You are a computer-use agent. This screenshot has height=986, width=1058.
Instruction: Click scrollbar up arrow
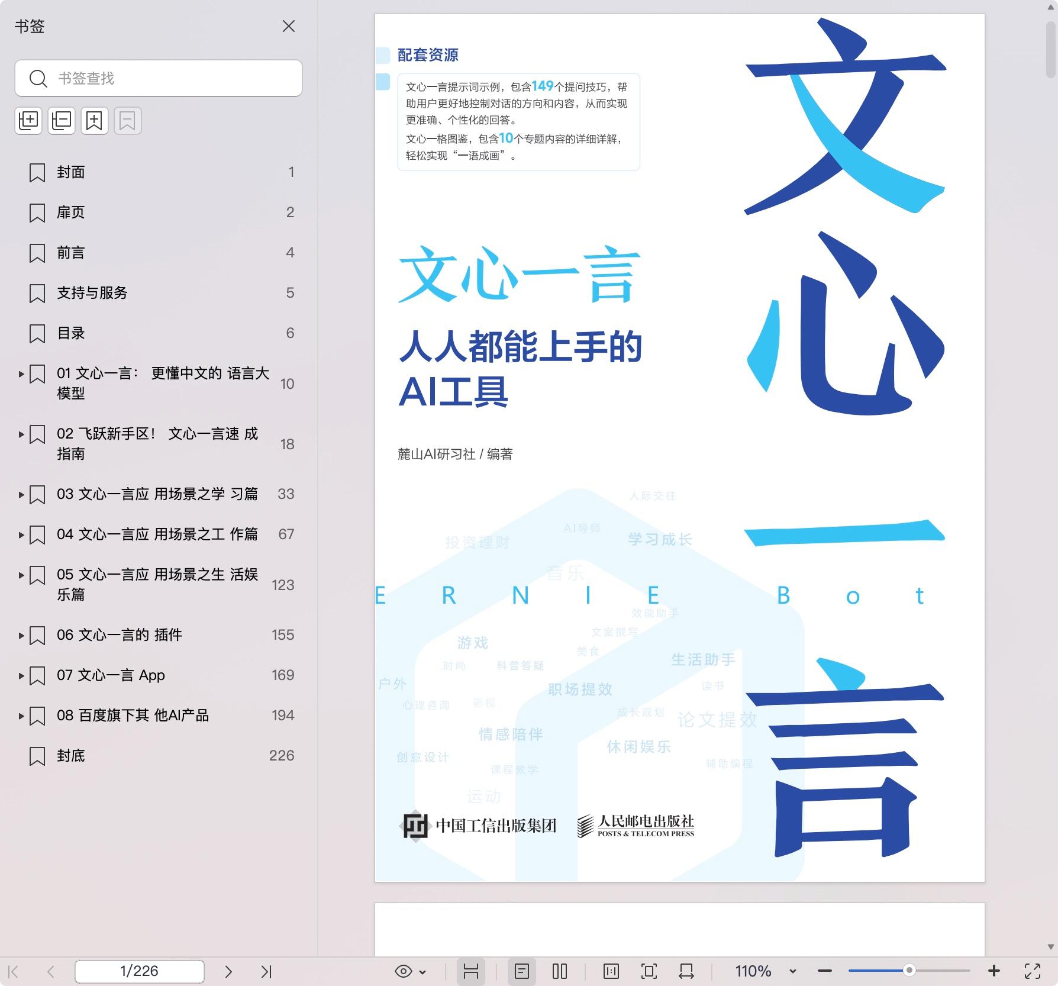pyautogui.click(x=1051, y=8)
